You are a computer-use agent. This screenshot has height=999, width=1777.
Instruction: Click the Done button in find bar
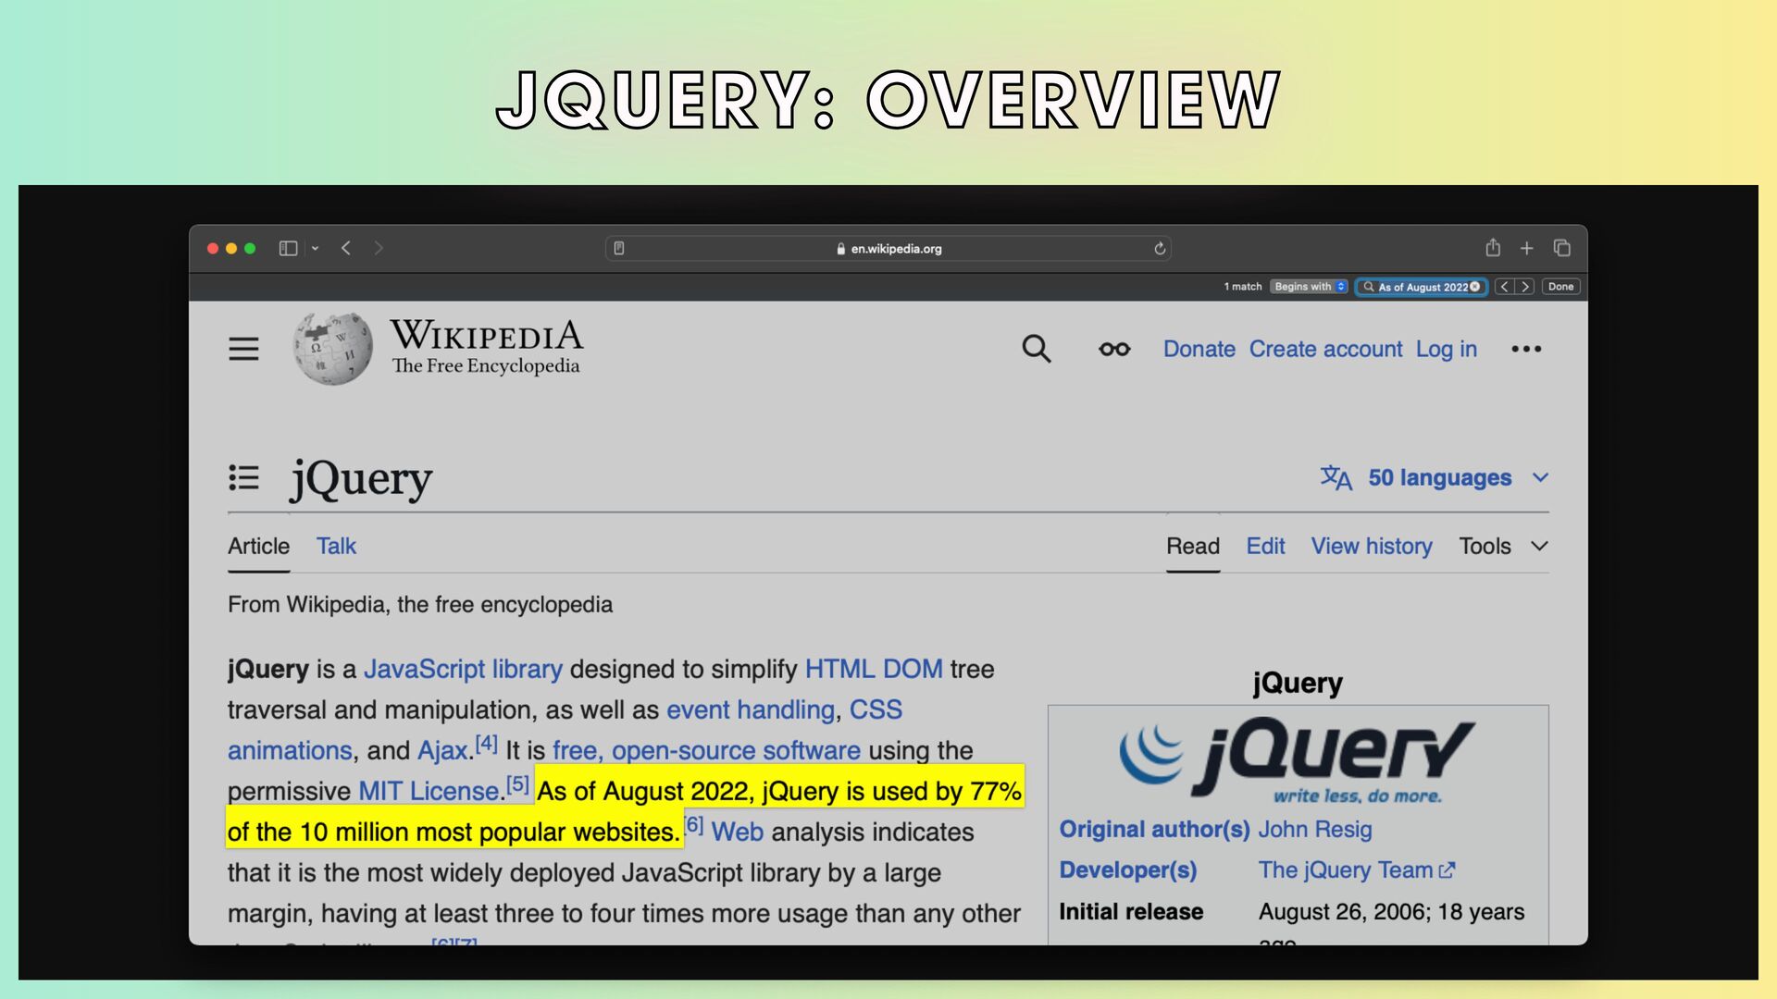point(1560,287)
